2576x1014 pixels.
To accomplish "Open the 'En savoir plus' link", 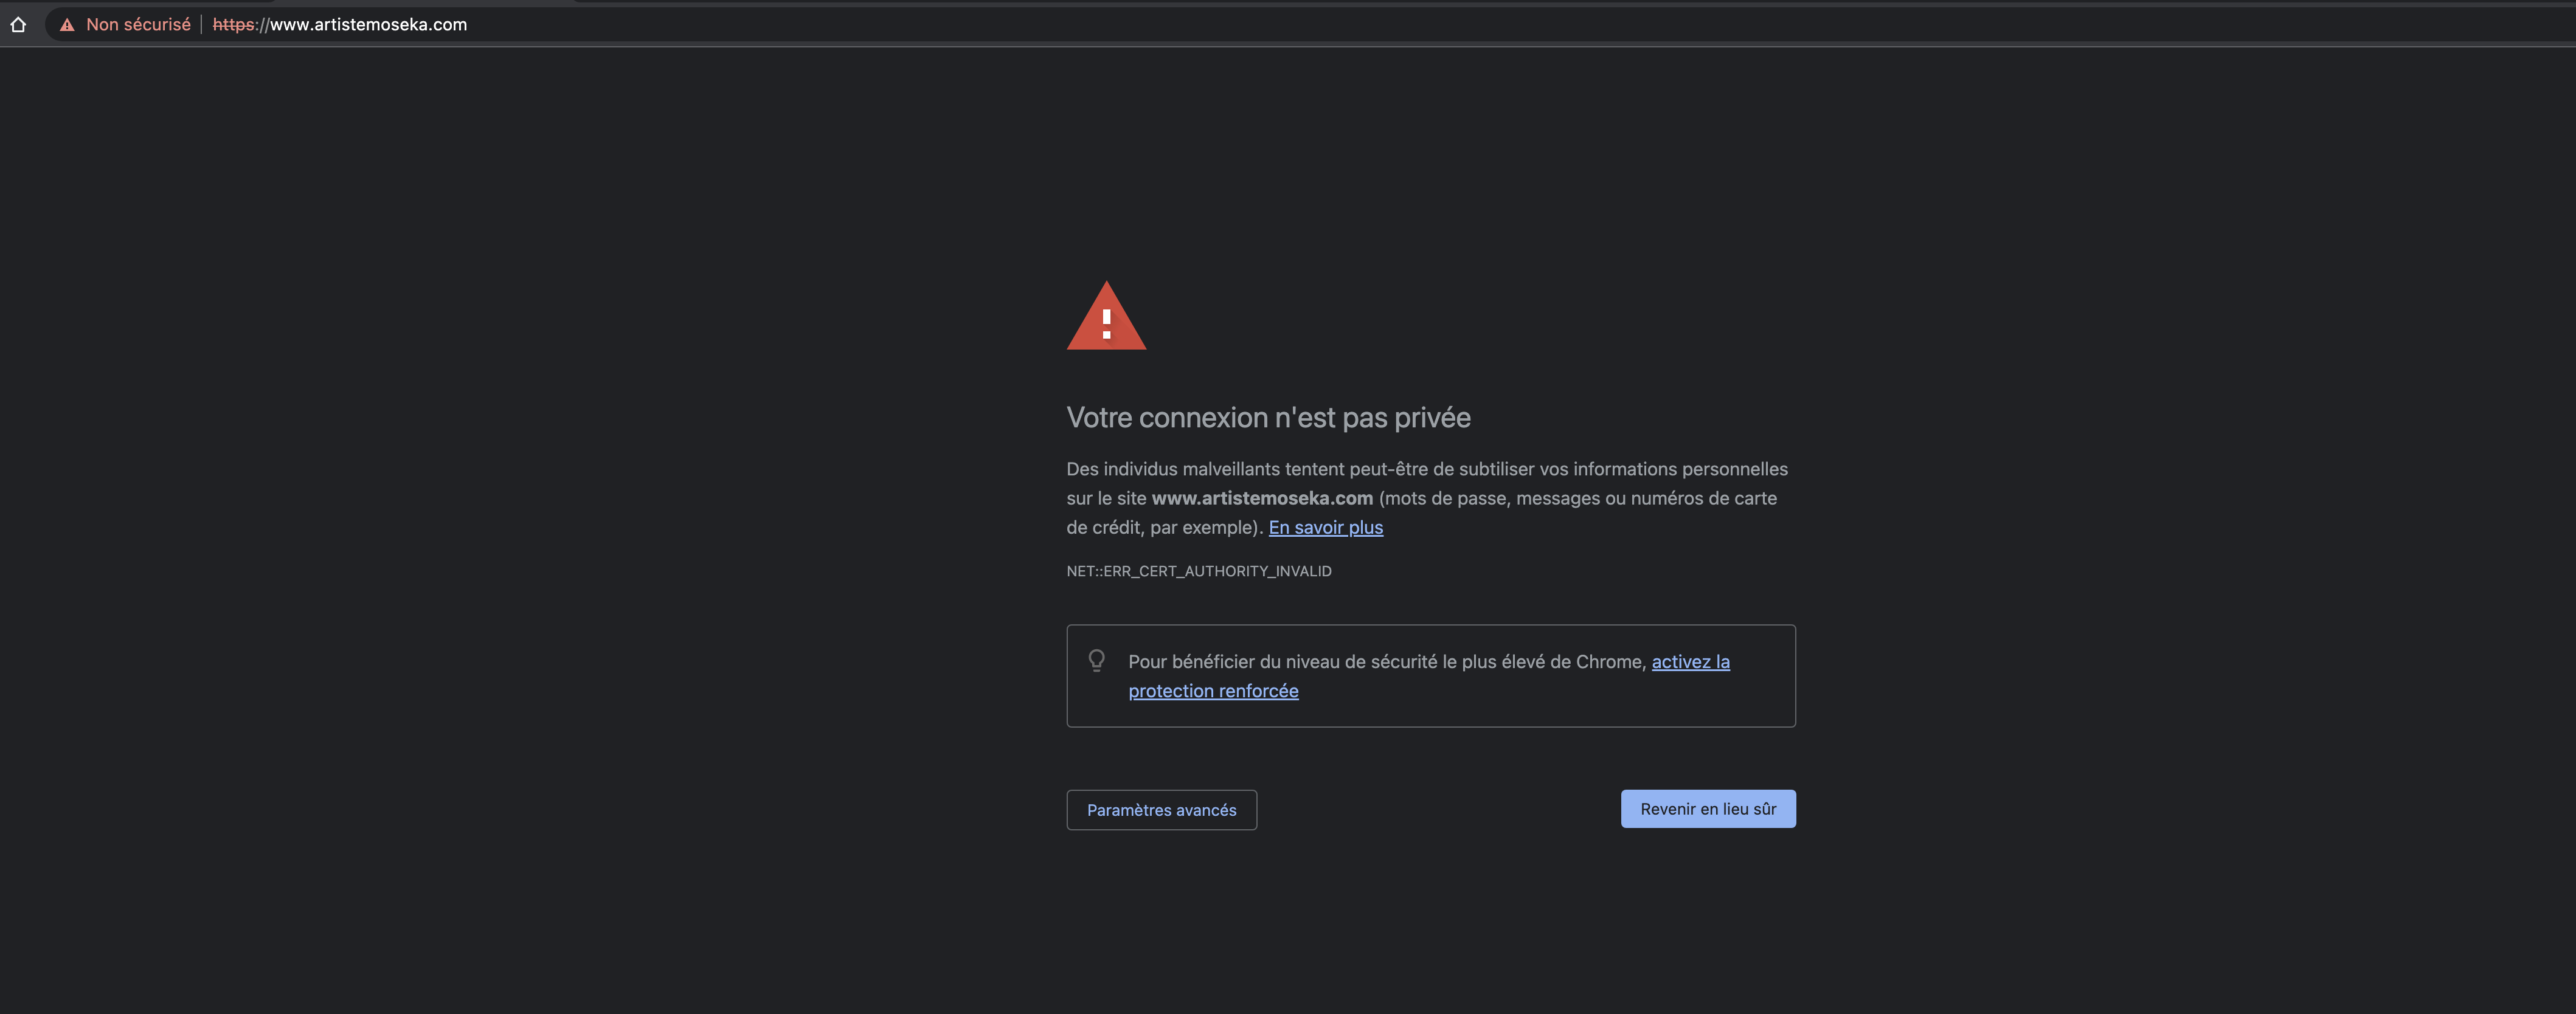I will pos(1325,528).
